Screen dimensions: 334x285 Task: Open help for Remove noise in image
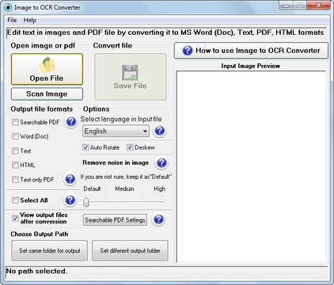[161, 163]
